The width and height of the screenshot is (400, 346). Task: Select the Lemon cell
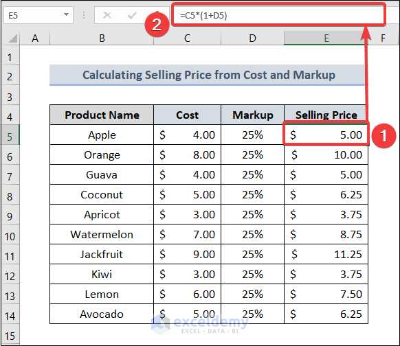[102, 294]
